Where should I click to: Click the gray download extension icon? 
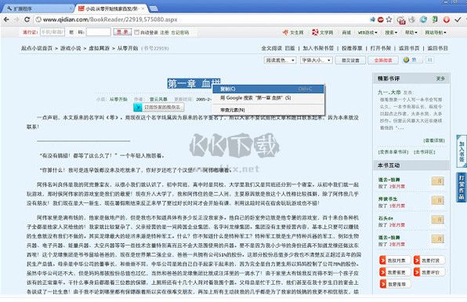[x=412, y=20]
